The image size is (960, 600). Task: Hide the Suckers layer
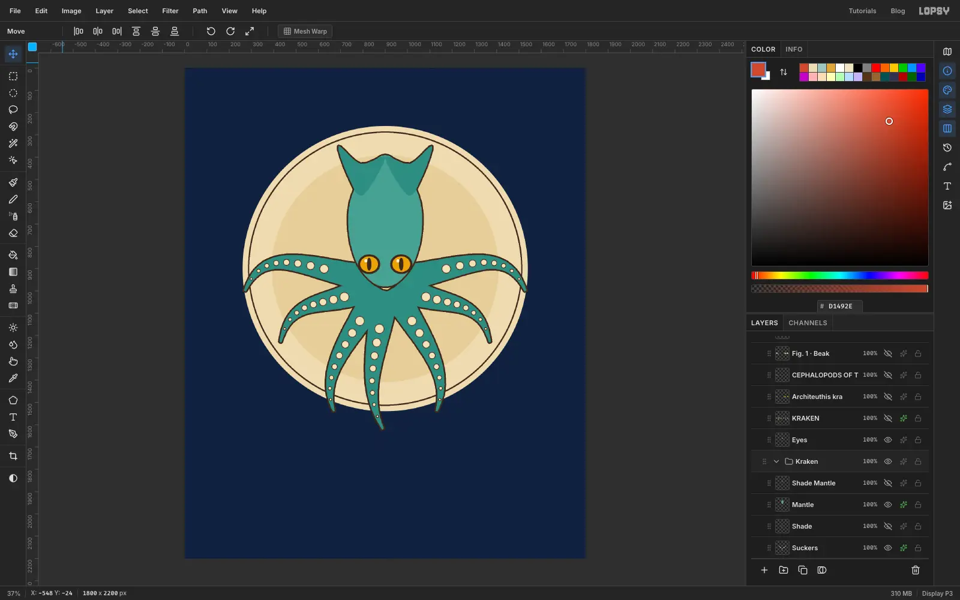click(888, 548)
